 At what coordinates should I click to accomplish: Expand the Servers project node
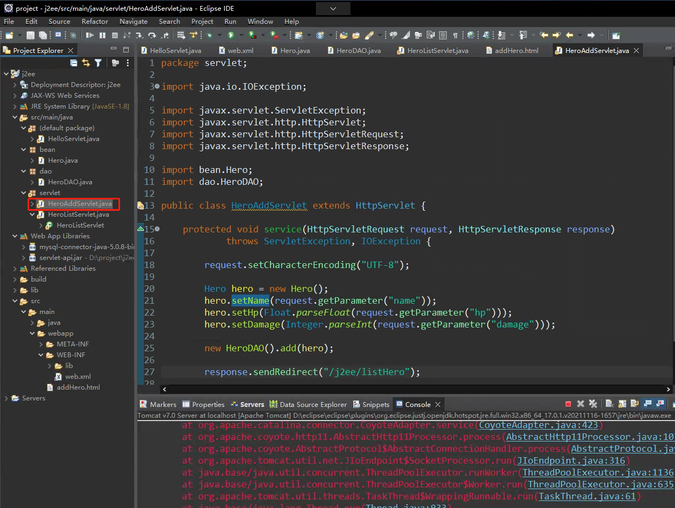point(6,398)
